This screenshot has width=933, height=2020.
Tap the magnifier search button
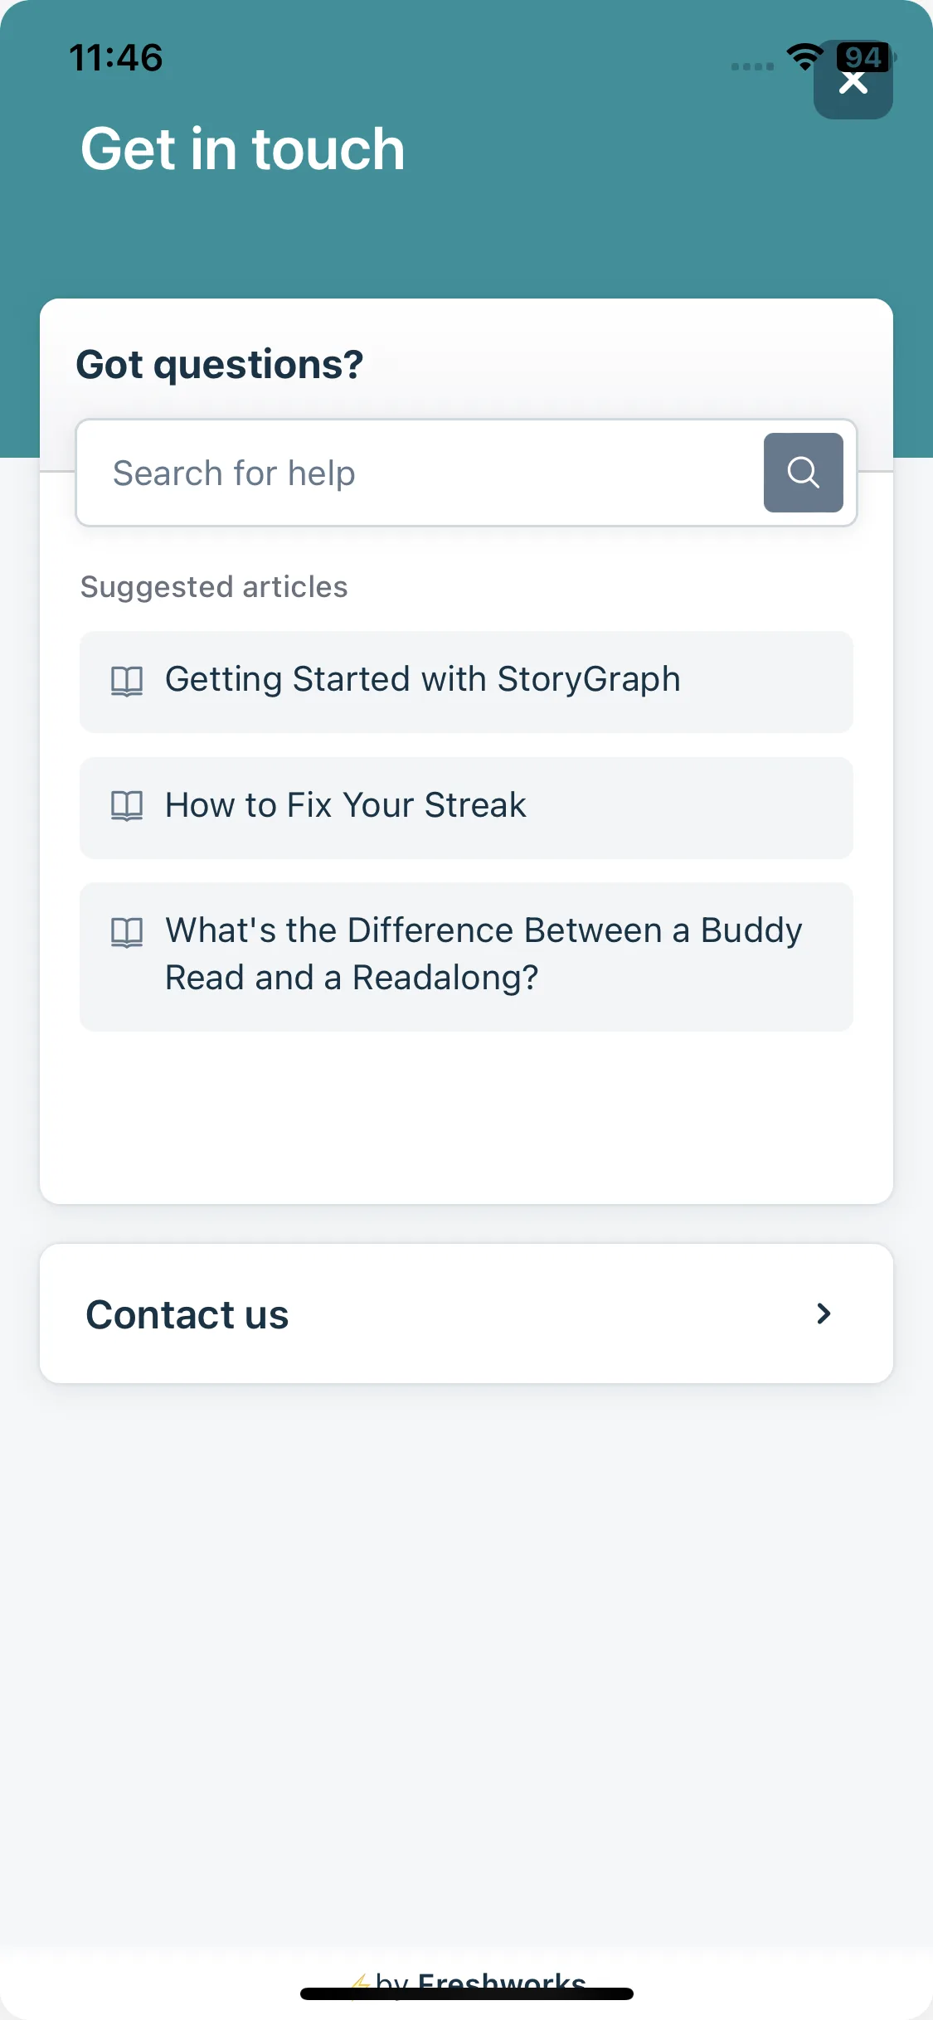click(x=803, y=473)
